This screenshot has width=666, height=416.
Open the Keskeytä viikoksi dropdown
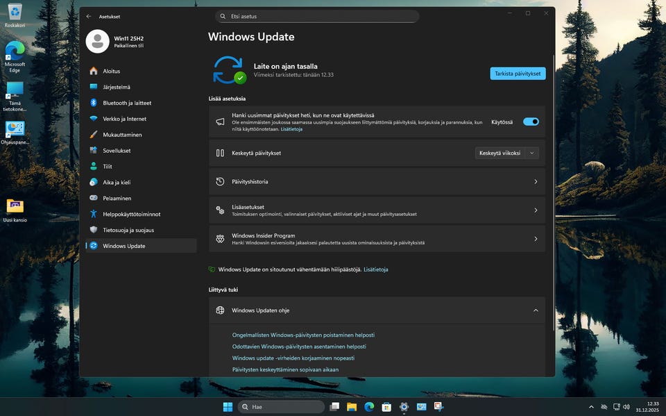(506, 153)
